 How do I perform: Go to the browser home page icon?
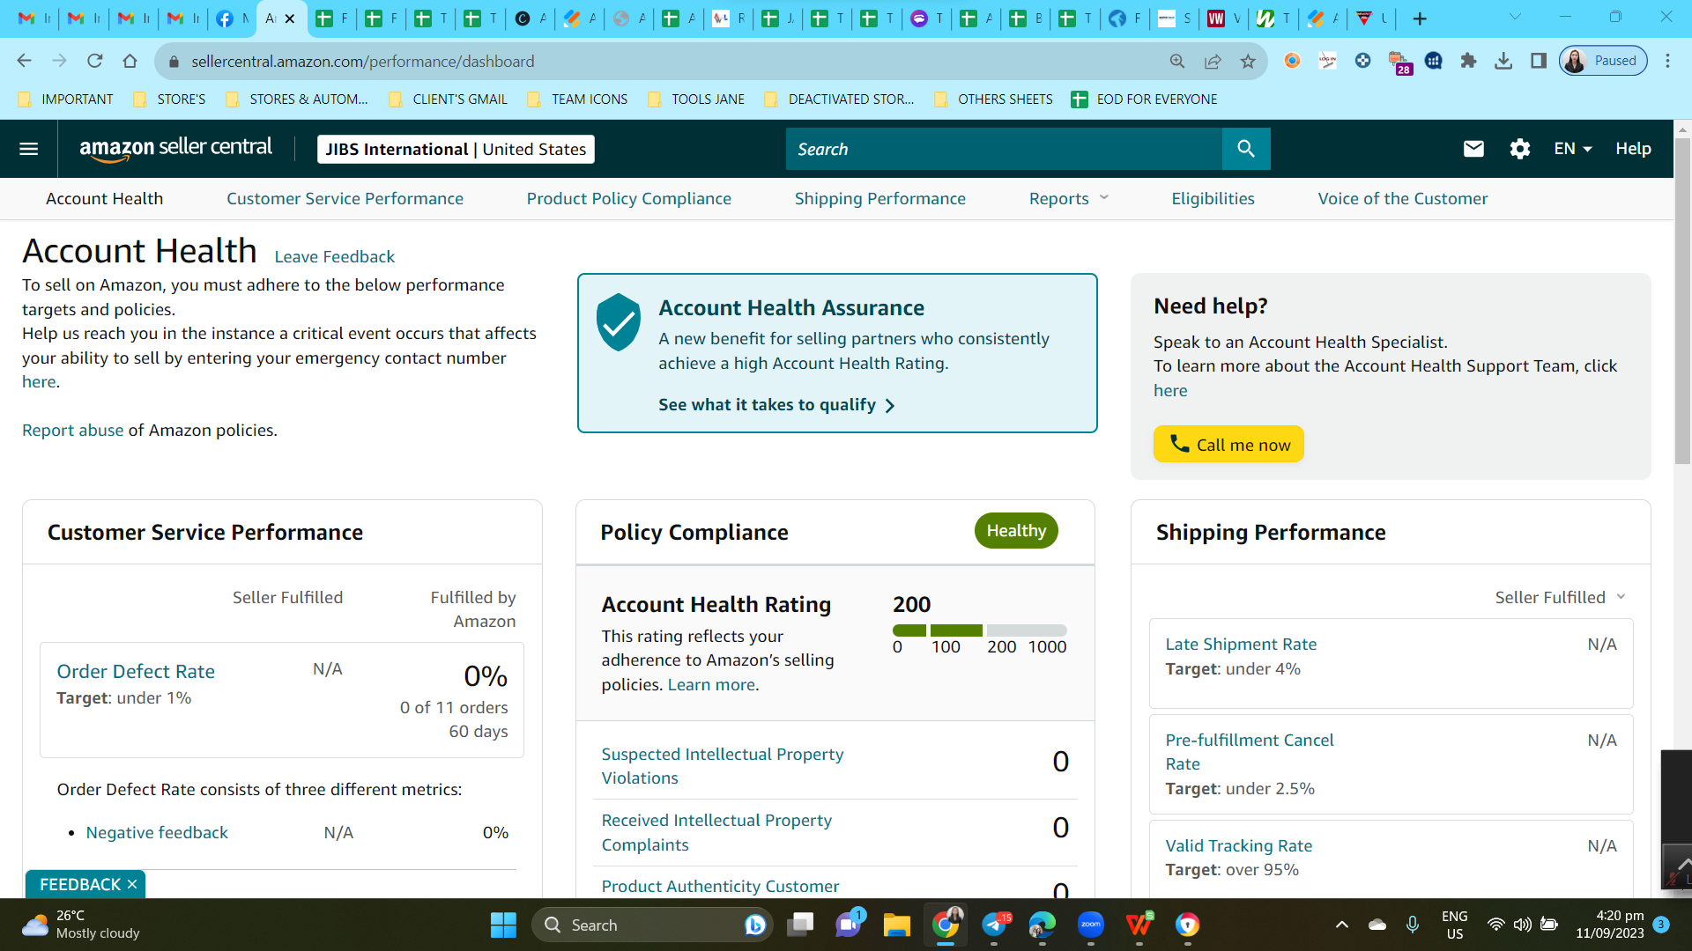(130, 61)
